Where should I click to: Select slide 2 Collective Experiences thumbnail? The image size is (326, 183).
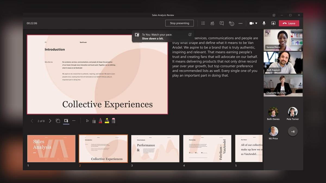click(x=103, y=149)
